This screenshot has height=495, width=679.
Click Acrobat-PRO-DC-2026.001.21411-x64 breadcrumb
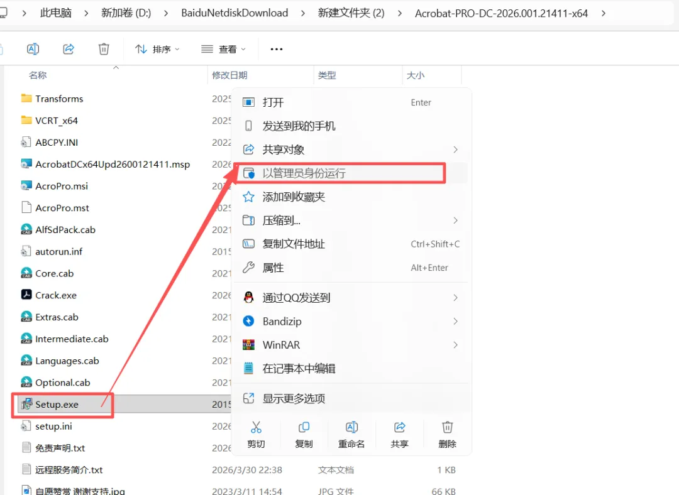click(x=502, y=13)
